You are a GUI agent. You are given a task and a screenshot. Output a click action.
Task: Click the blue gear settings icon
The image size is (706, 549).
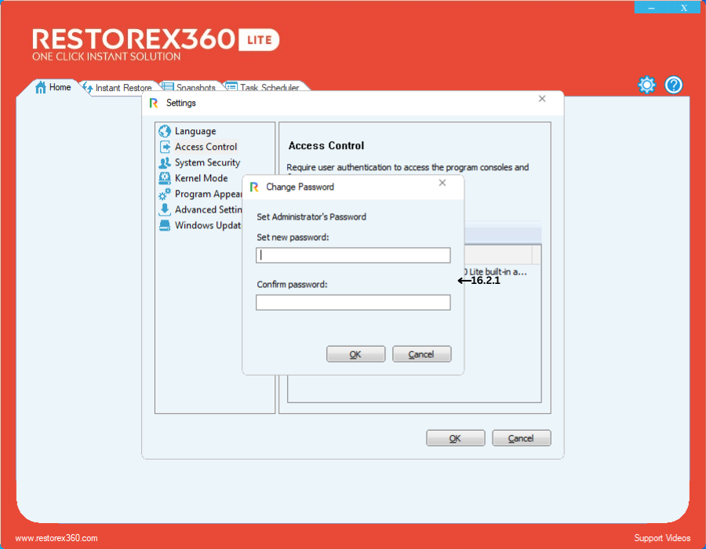click(x=646, y=85)
